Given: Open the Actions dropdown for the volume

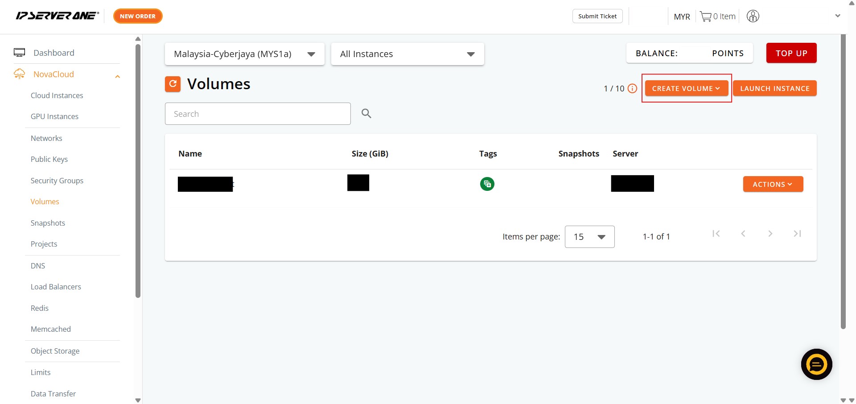Looking at the screenshot, I should [773, 184].
